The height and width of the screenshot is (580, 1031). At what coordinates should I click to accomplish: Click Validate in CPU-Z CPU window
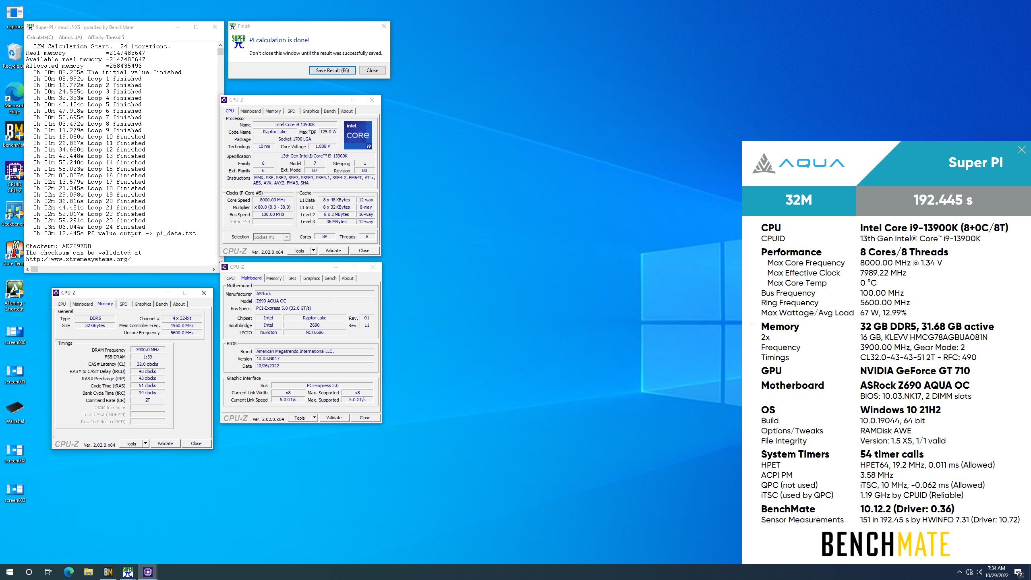point(333,251)
